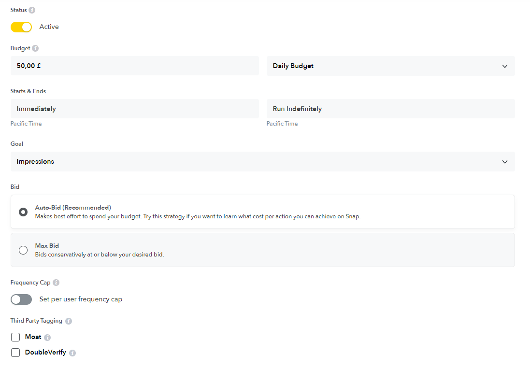Open the Frequency Cap info tooltip icon
This screenshot has width=530, height=369.
56,283
